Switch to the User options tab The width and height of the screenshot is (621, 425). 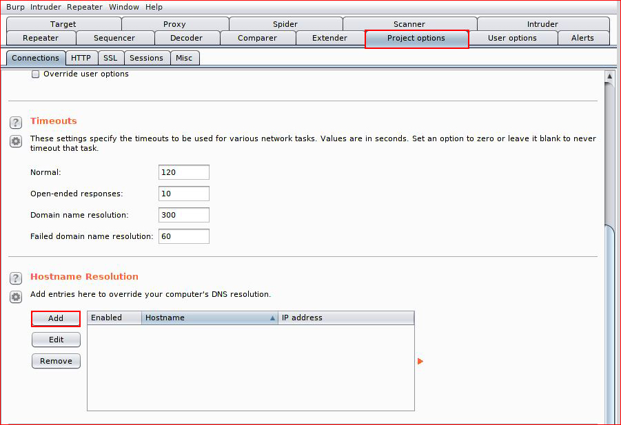(513, 38)
